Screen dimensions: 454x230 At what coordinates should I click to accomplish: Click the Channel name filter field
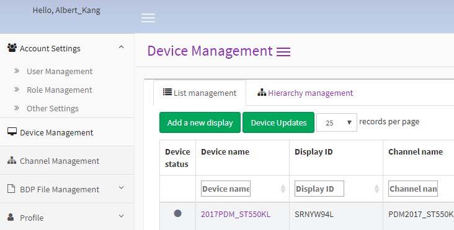[x=413, y=189]
